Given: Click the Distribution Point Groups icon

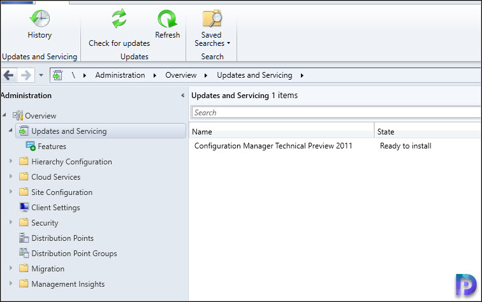Looking at the screenshot, I should tap(24, 253).
